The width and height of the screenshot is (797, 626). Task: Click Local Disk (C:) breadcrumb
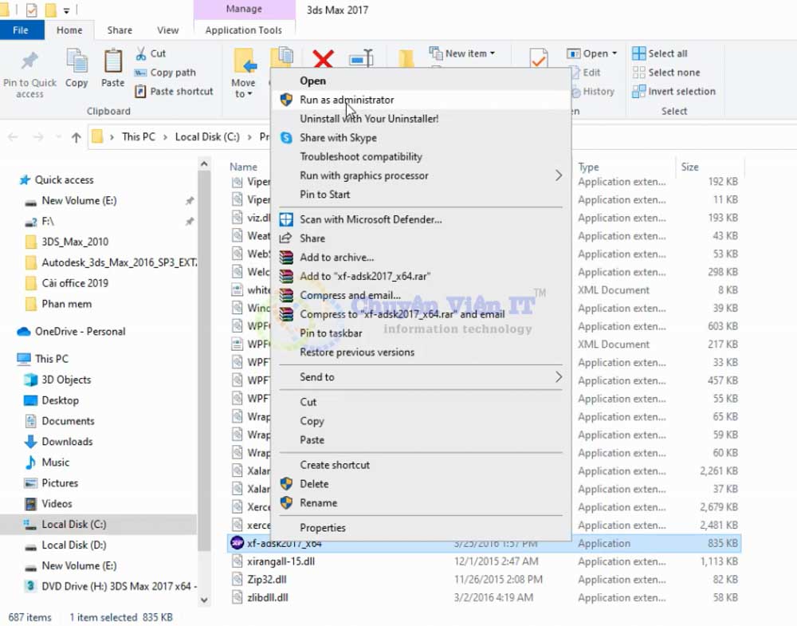[x=207, y=137]
